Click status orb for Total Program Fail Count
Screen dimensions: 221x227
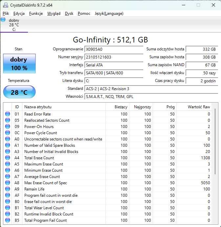(8, 220)
